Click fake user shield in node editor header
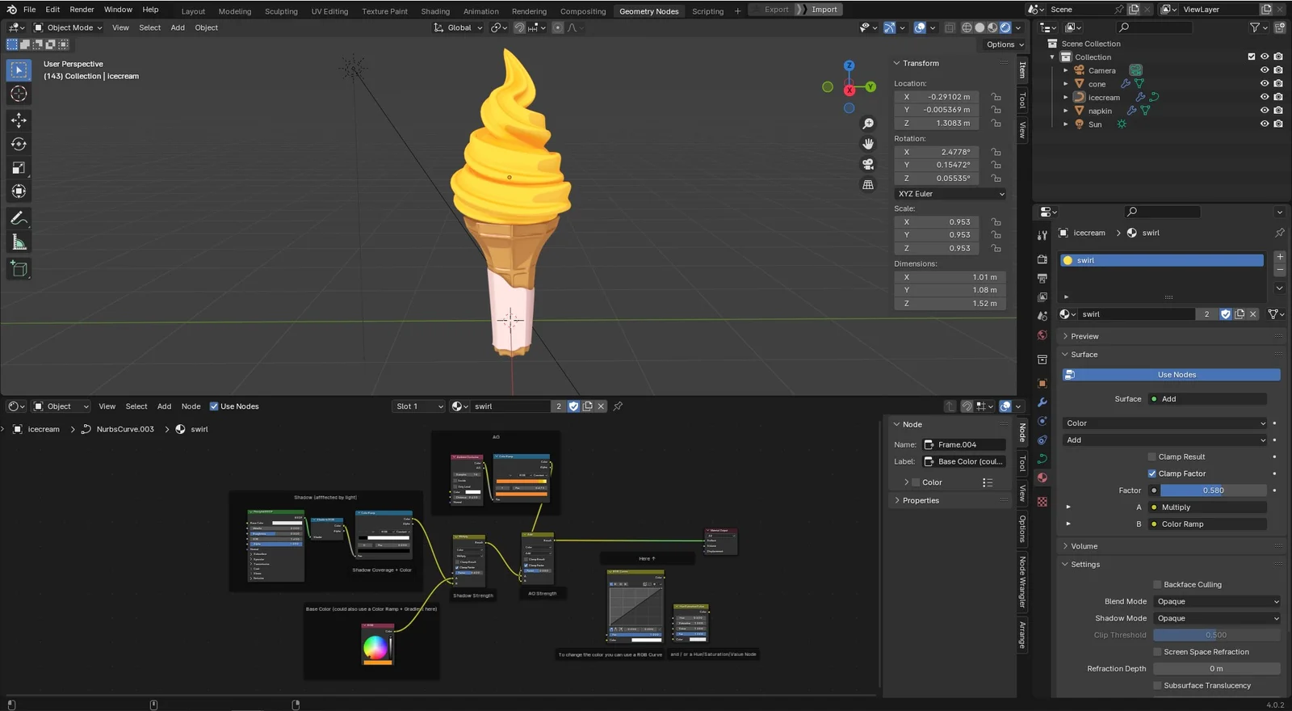This screenshot has width=1292, height=711. tap(573, 406)
